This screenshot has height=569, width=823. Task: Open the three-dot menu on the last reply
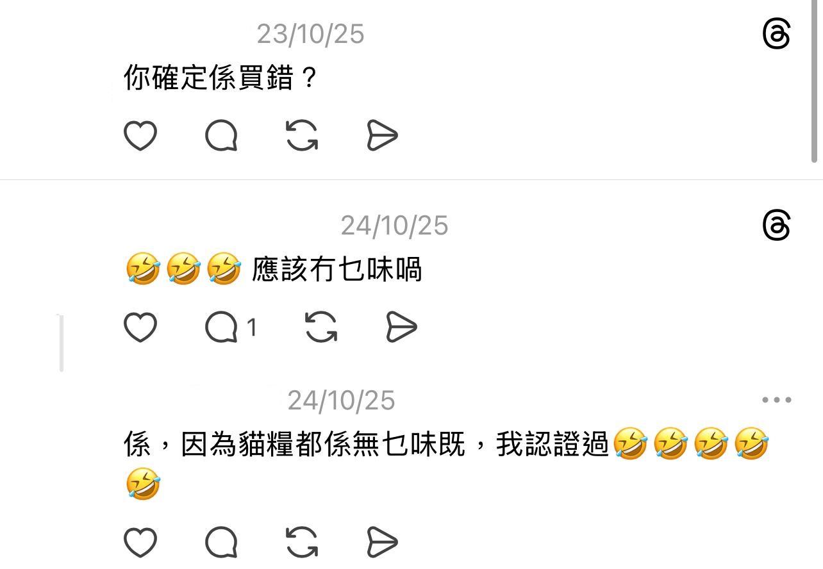[776, 400]
